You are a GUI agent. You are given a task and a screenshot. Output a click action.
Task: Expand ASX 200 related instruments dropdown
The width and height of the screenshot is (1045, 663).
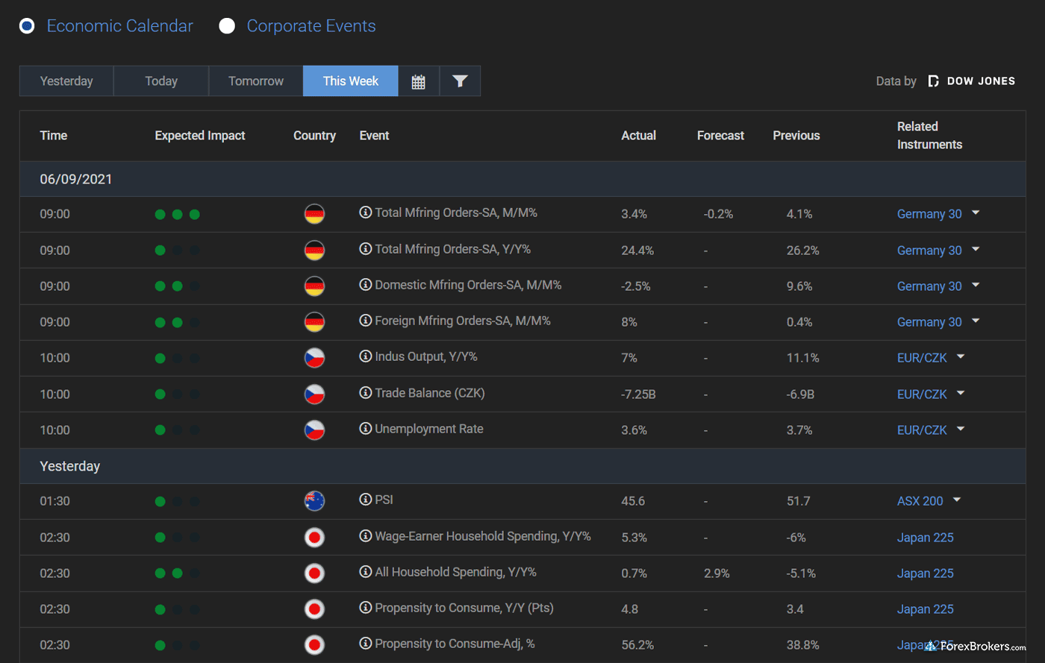click(957, 500)
